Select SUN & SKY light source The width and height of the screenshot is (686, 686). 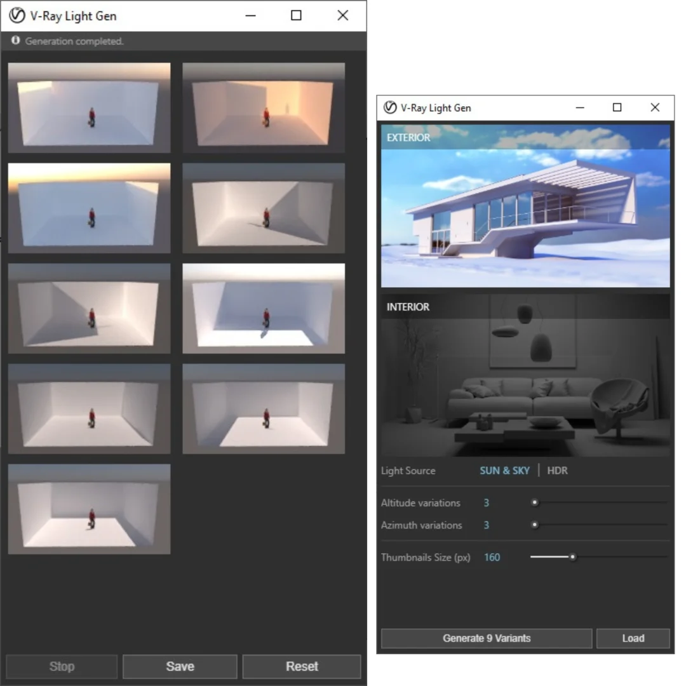pyautogui.click(x=504, y=471)
